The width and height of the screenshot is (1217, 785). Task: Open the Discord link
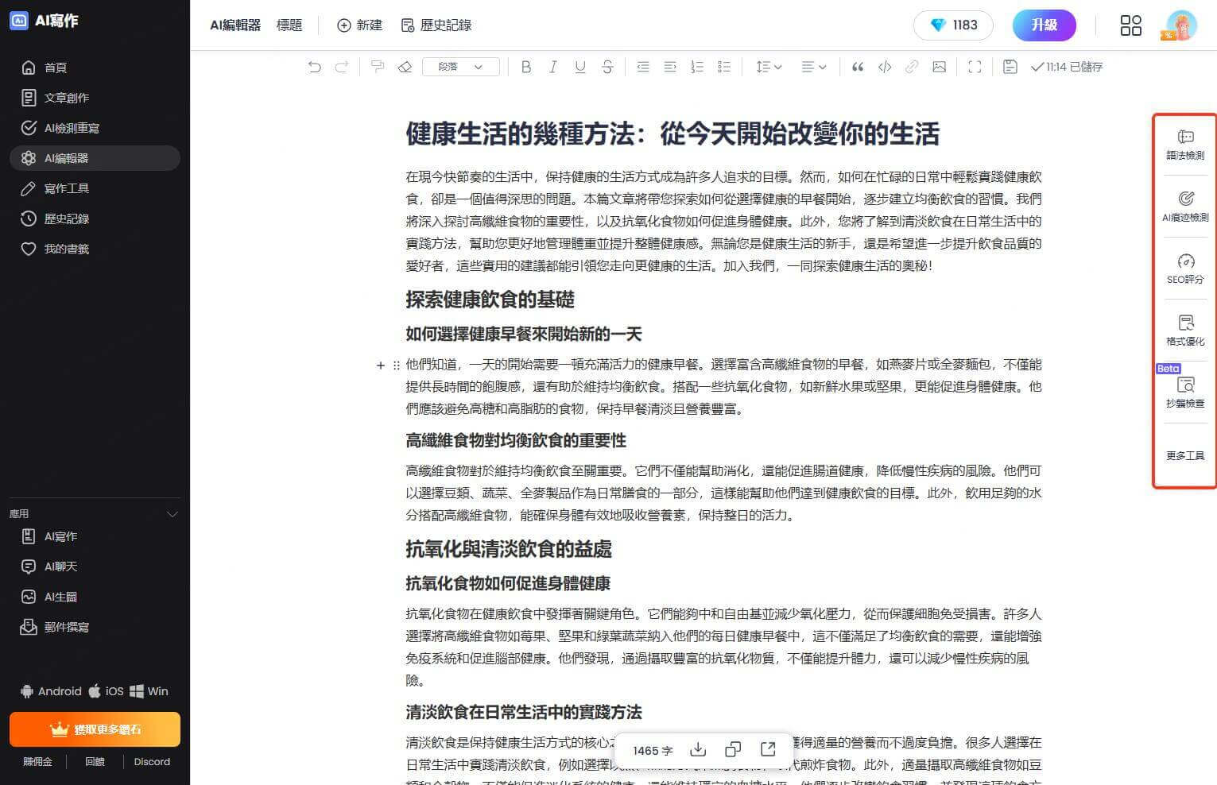coord(152,762)
